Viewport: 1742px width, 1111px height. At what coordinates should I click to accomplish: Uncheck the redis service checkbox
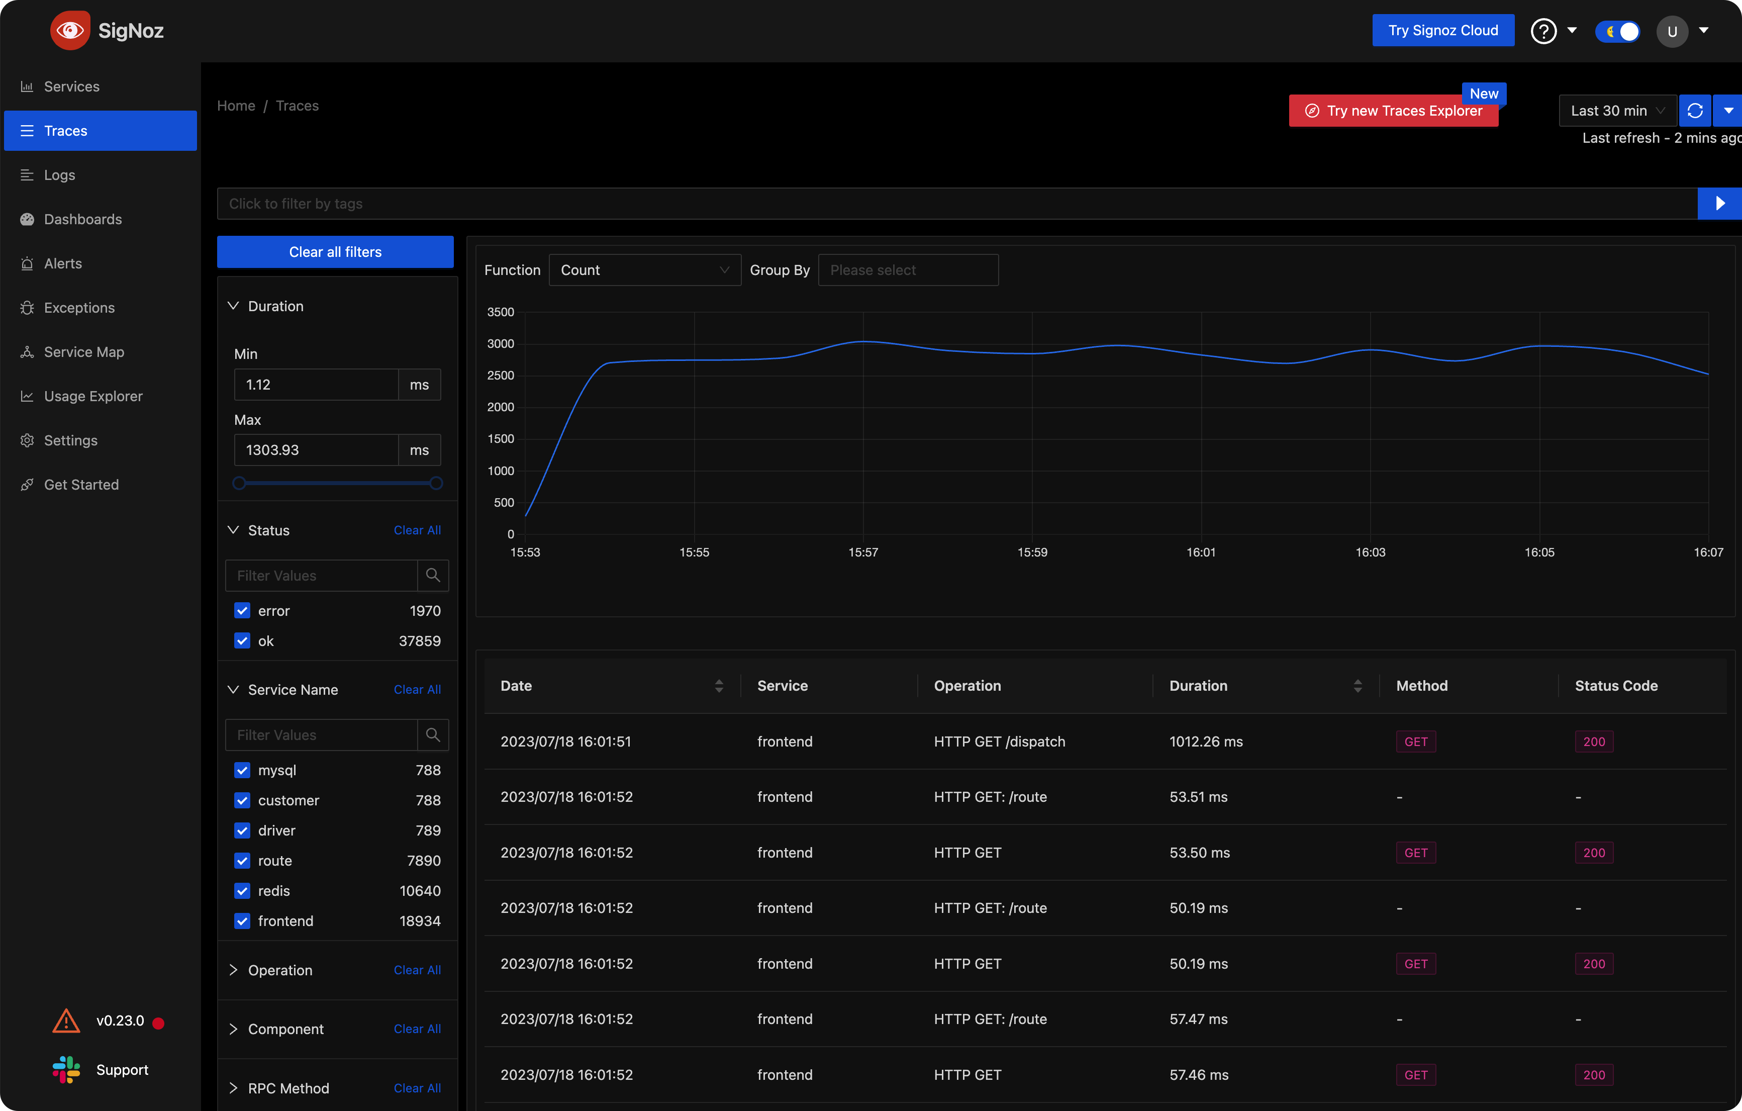[242, 890]
